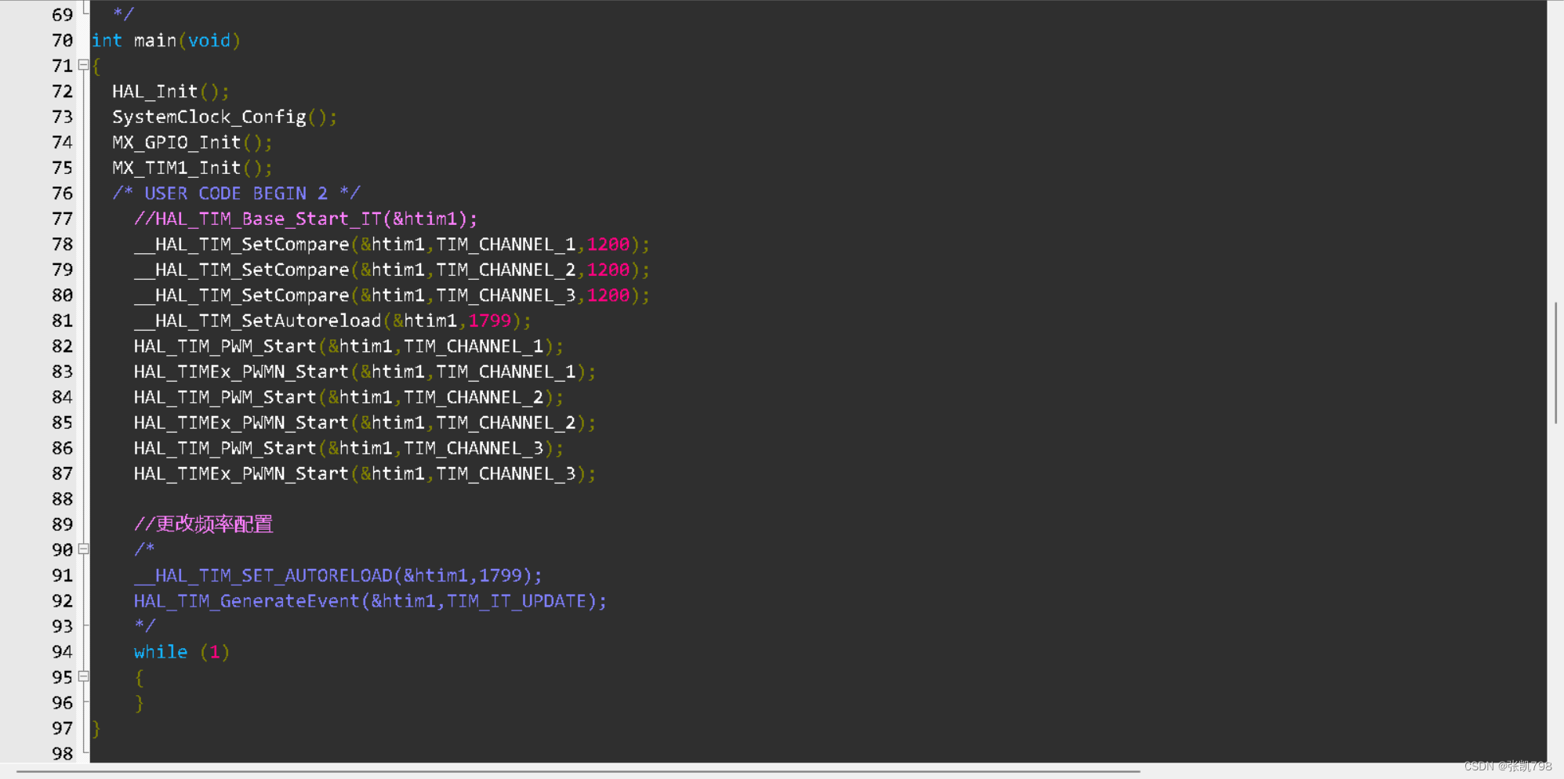Click value 1799 on line 81
The height and width of the screenshot is (779, 1564).
489,321
